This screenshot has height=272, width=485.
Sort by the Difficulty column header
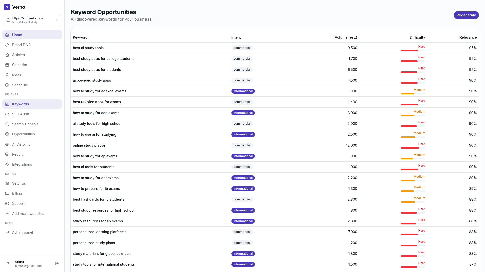point(417,37)
